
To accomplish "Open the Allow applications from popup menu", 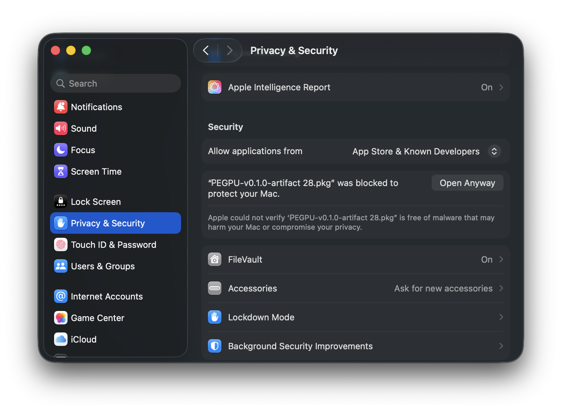I will (427, 151).
